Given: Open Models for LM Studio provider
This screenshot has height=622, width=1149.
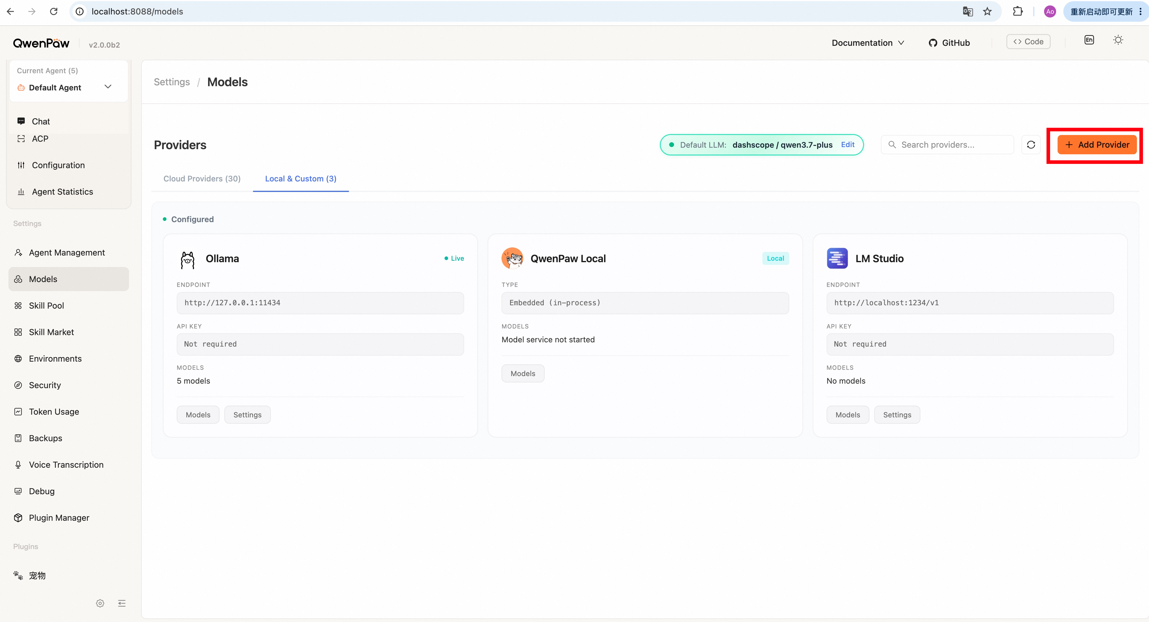Looking at the screenshot, I should (x=847, y=415).
